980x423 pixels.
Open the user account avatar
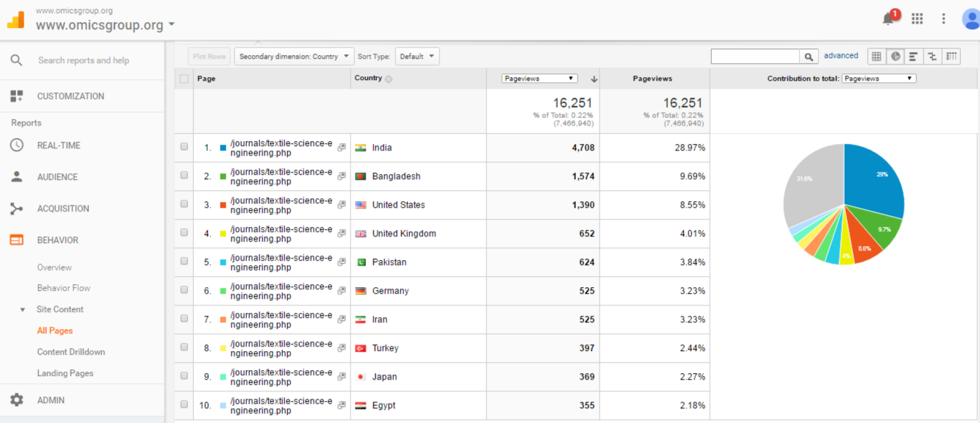(x=971, y=19)
